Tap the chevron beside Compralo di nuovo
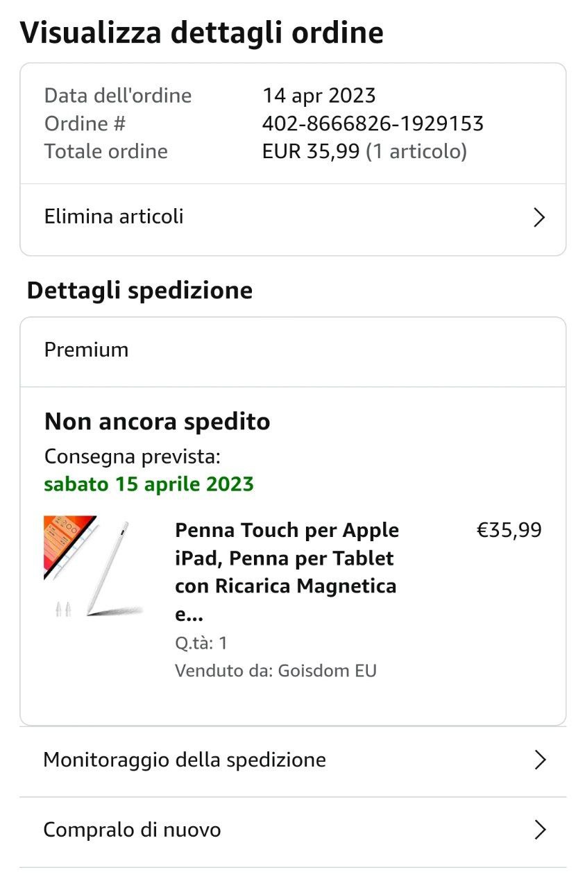Screen dimensions: 585x888 (540, 830)
